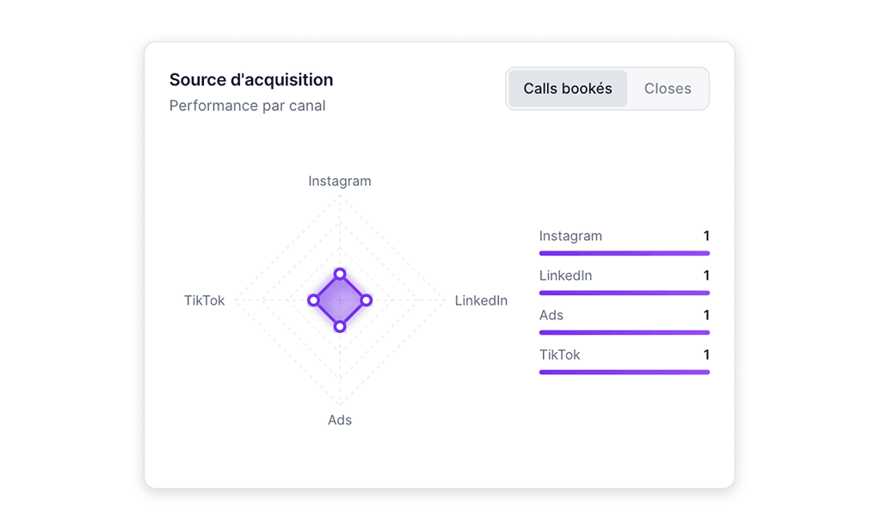Image resolution: width=881 pixels, height=531 pixels.
Task: Select the Calls bookés tab
Action: [569, 88]
